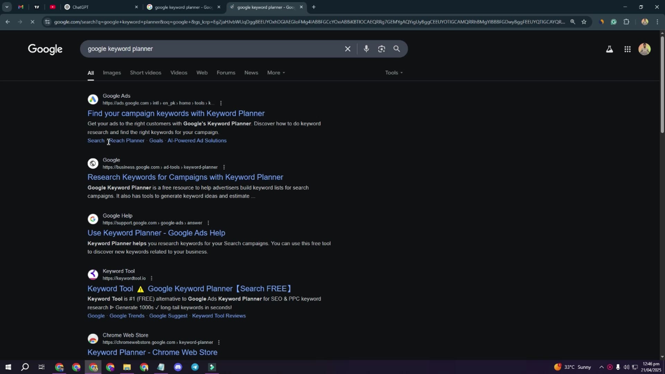The image size is (665, 374).
Task: Open volume control in system tray
Action: (x=626, y=367)
